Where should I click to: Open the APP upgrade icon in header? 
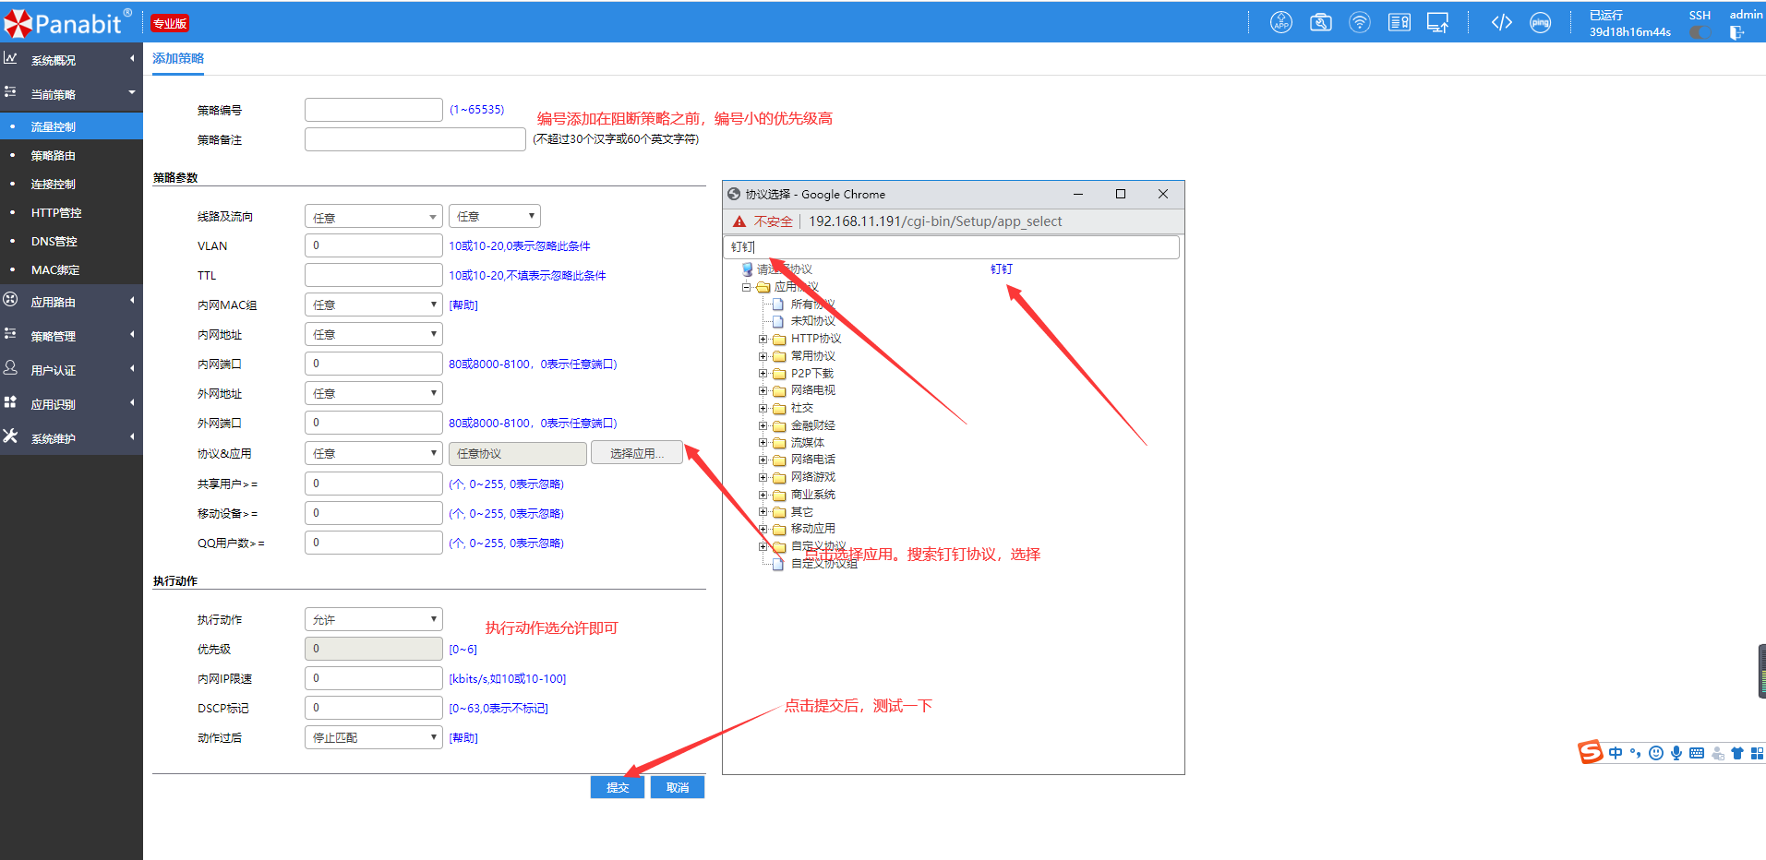click(1281, 22)
